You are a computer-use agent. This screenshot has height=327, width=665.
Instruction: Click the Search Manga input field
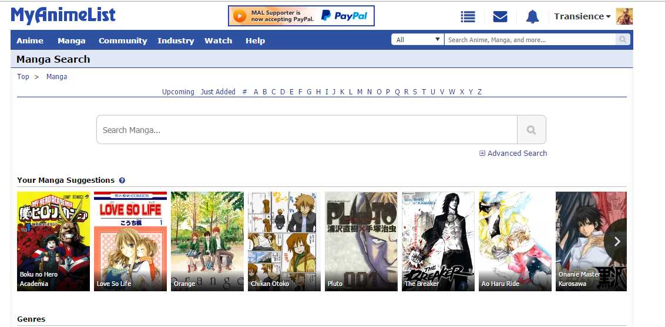click(307, 130)
